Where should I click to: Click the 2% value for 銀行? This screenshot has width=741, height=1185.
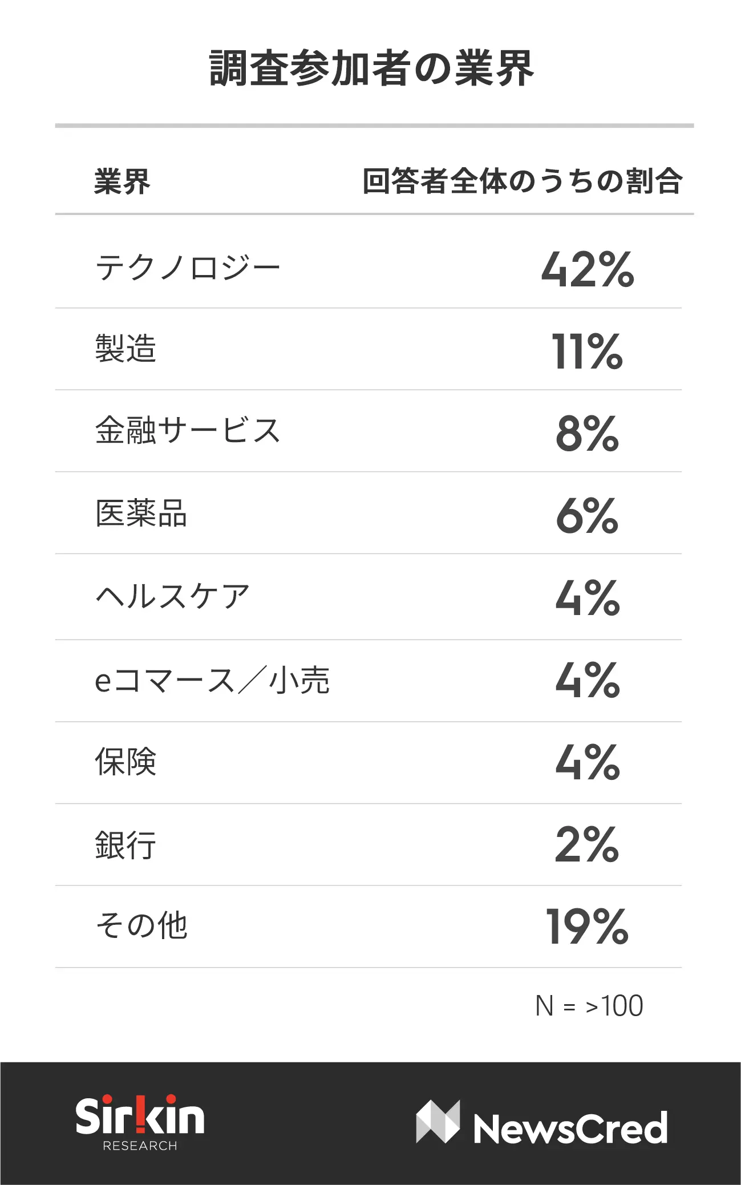(588, 844)
